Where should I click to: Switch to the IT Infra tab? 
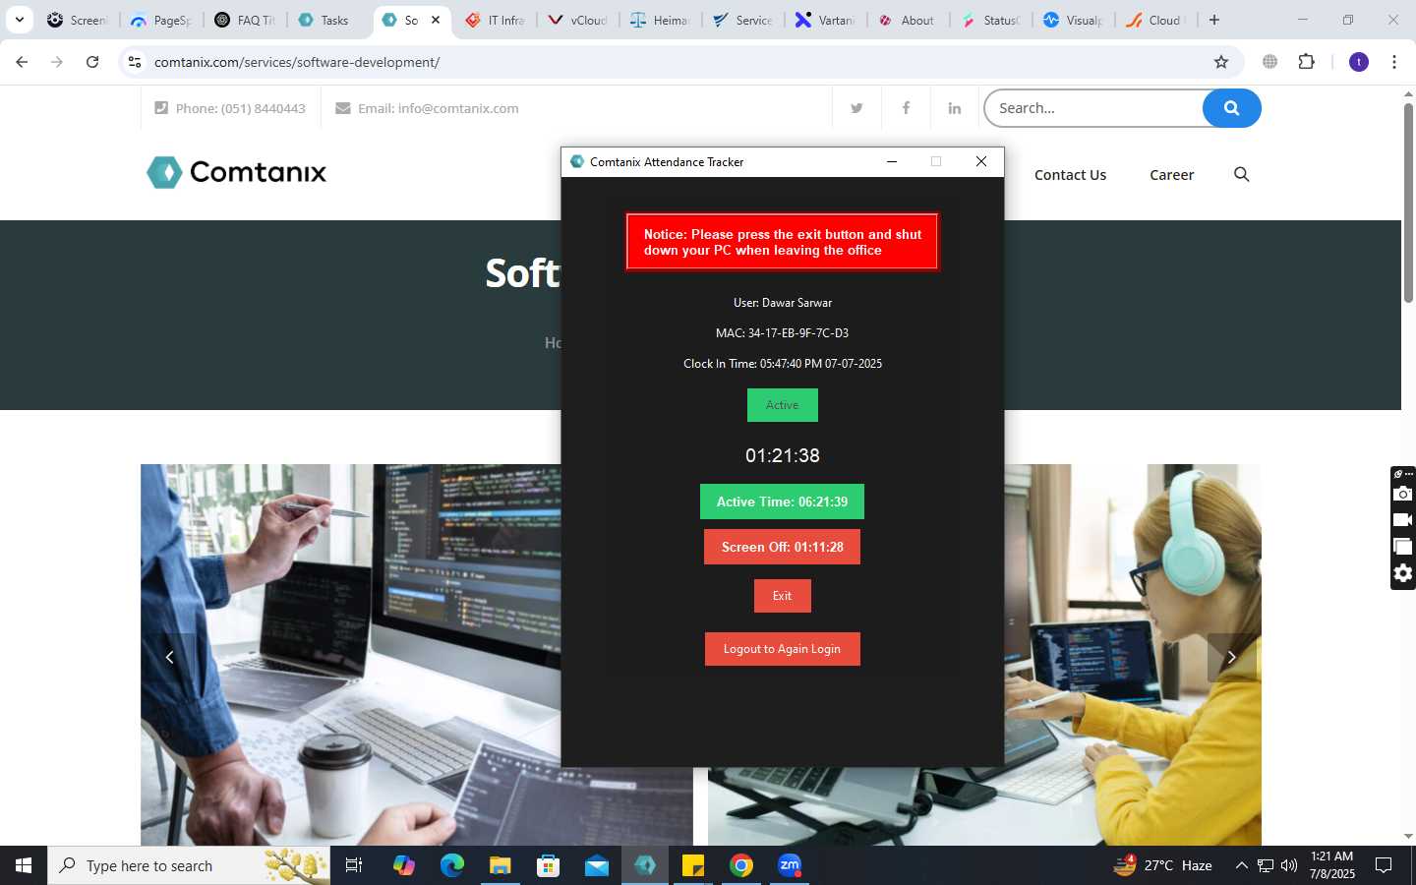point(497,20)
